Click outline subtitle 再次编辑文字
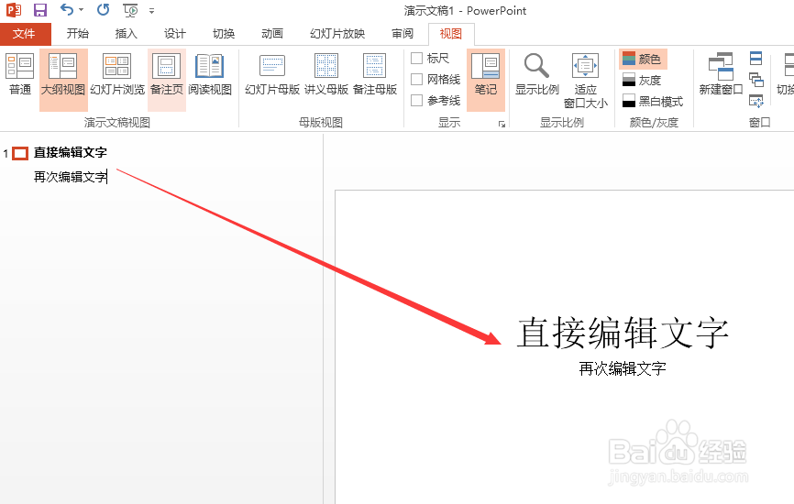The image size is (794, 504). [71, 177]
